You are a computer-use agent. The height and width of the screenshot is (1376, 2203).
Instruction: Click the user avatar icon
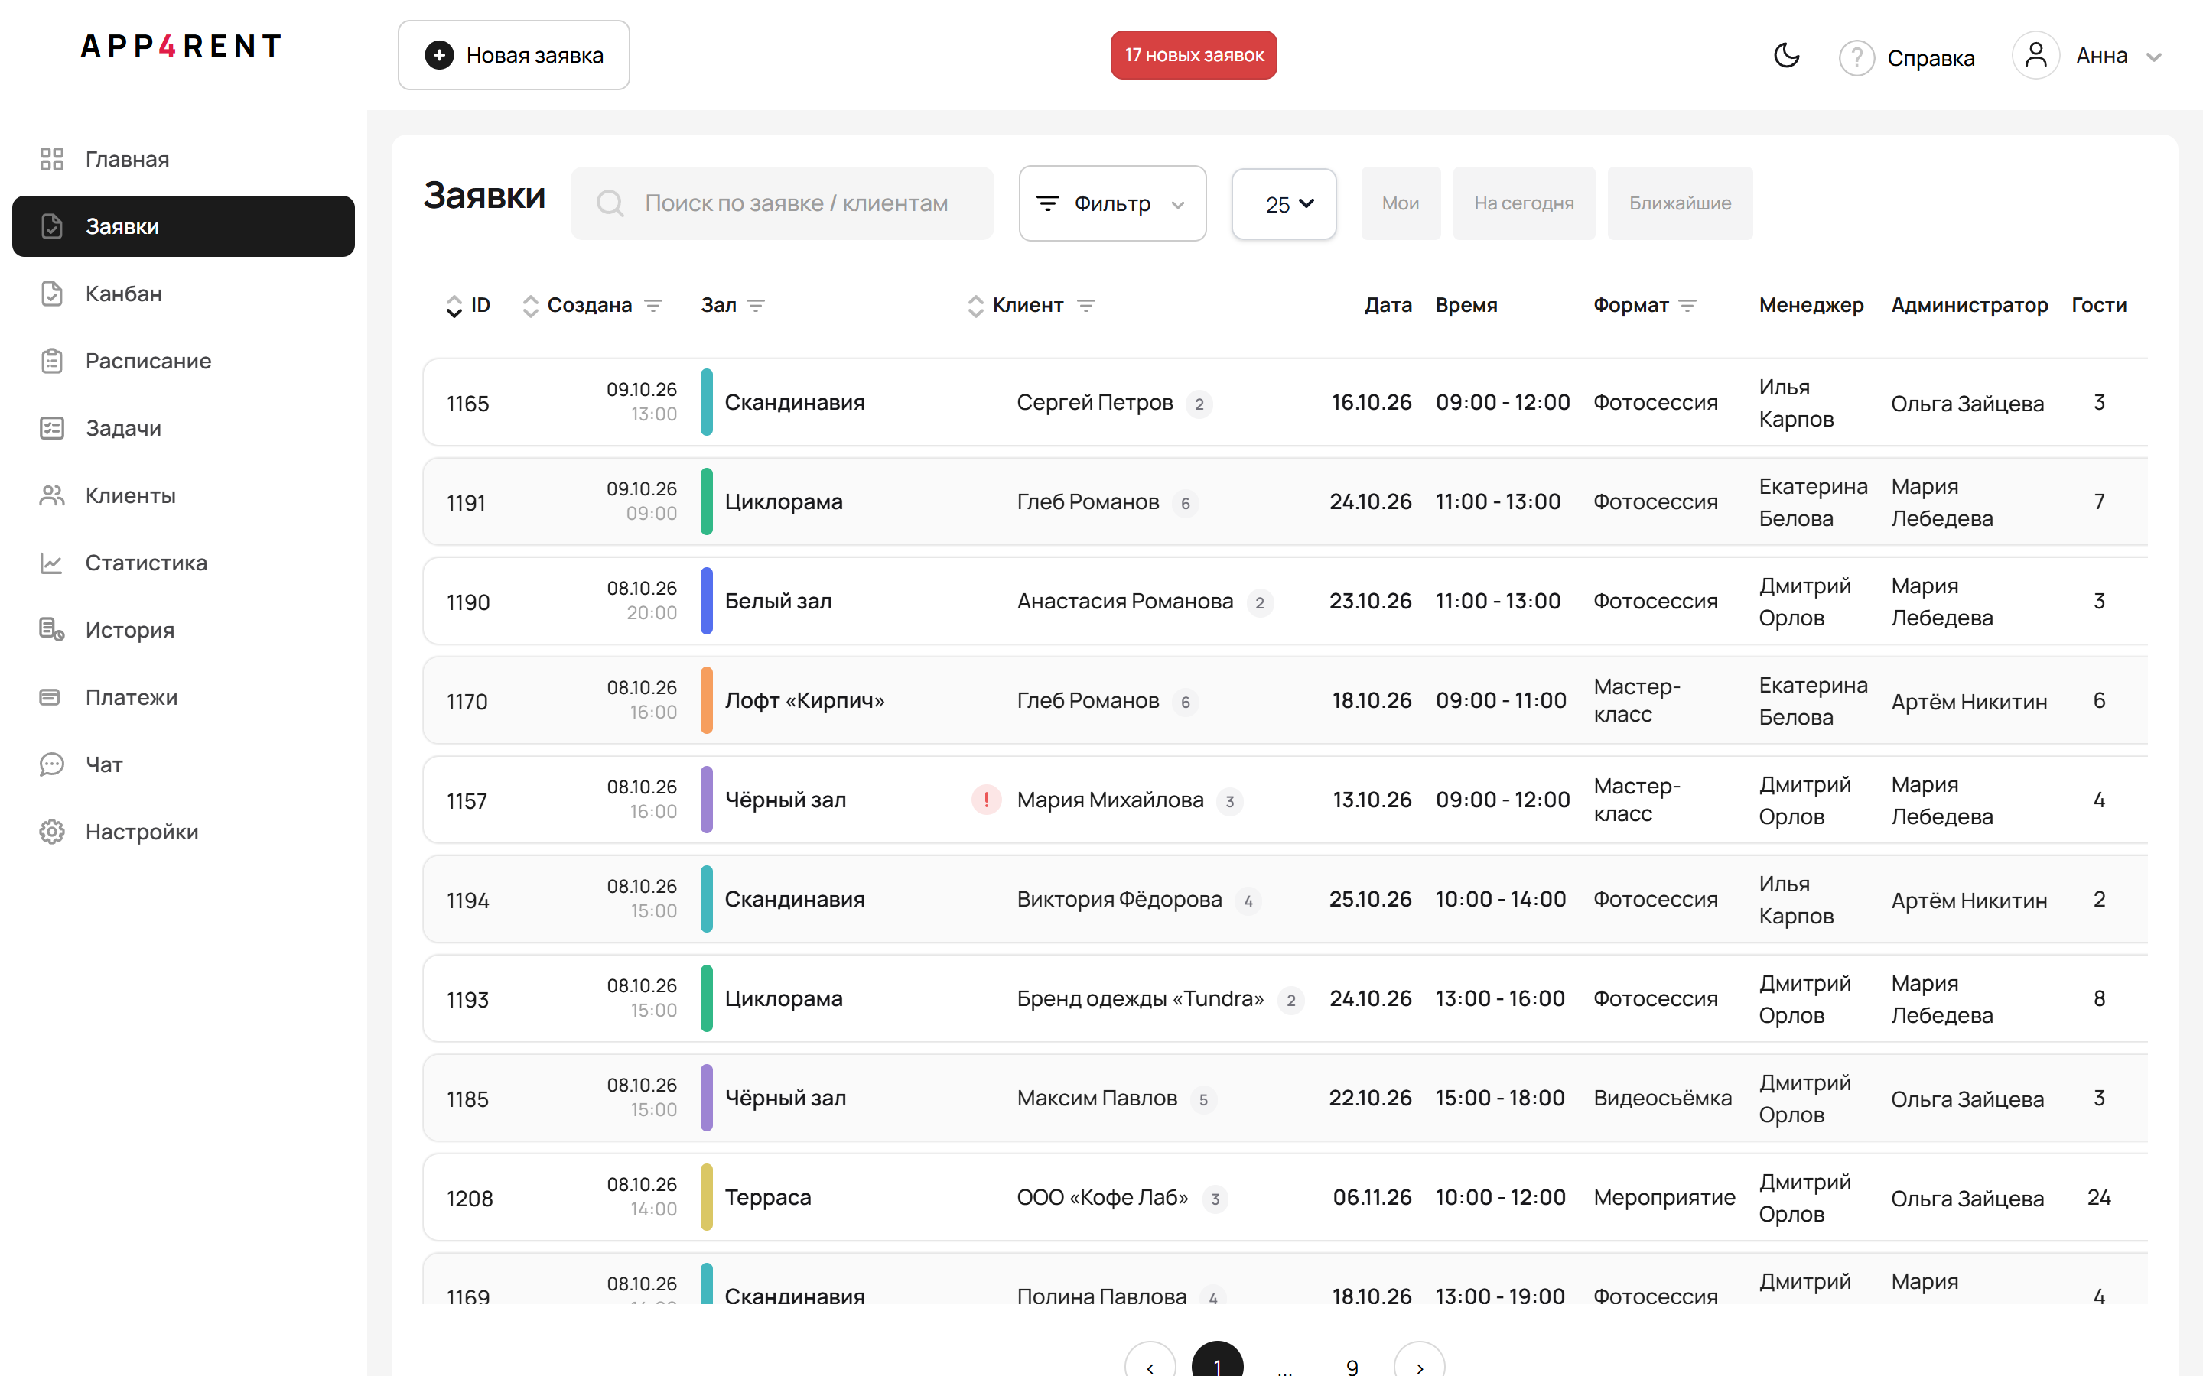pyautogui.click(x=2035, y=56)
